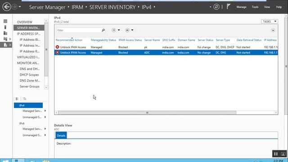Image resolution: width=288 pixels, height=162 pixels.
Task: Expand Managed Servers arrow under IPv4
Action: click(x=45, y=111)
